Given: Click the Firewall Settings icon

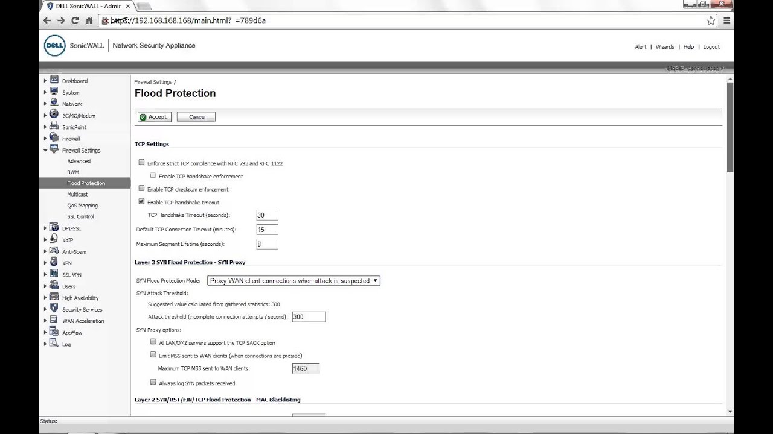Looking at the screenshot, I should pyautogui.click(x=54, y=149).
